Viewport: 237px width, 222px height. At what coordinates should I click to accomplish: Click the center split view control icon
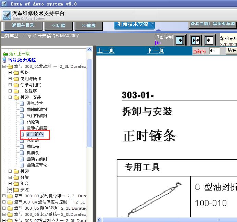click(195, 40)
